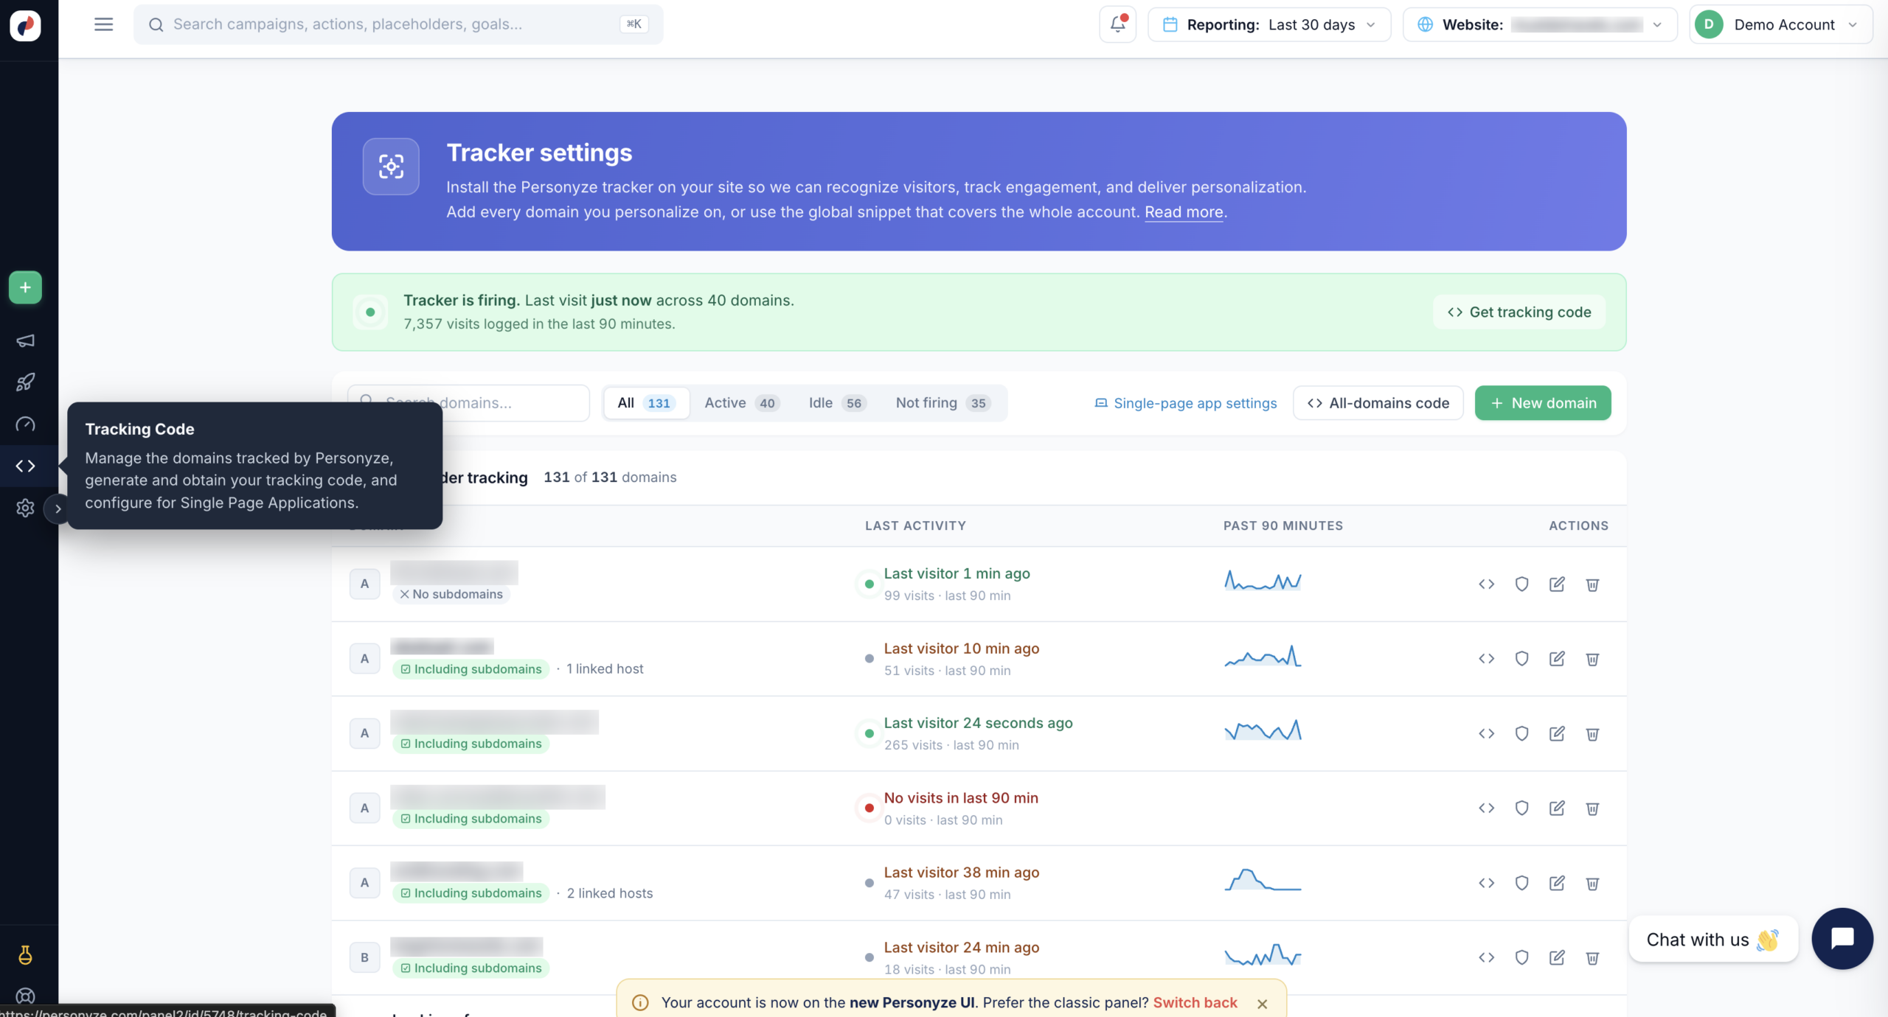Click the LAST ACTIVITY column header
The image size is (1888, 1017).
pyautogui.click(x=915, y=525)
